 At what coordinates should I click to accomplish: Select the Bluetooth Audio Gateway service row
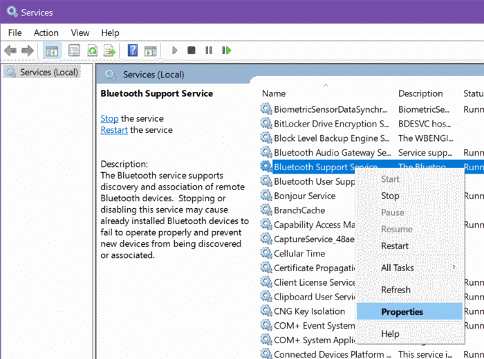point(372,152)
